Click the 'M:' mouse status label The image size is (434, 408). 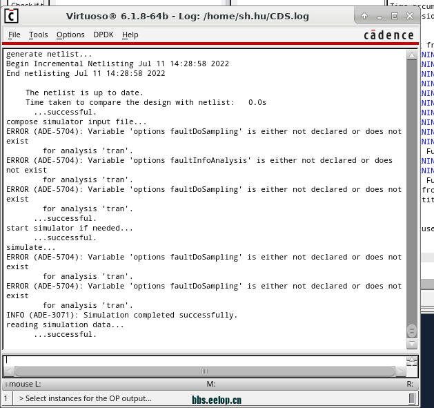211,384
